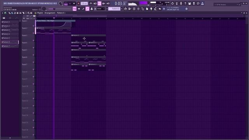Image resolution: width=249 pixels, height=140 pixels.
Task: Click the chat bubble icon
Action: [x=198, y=3]
